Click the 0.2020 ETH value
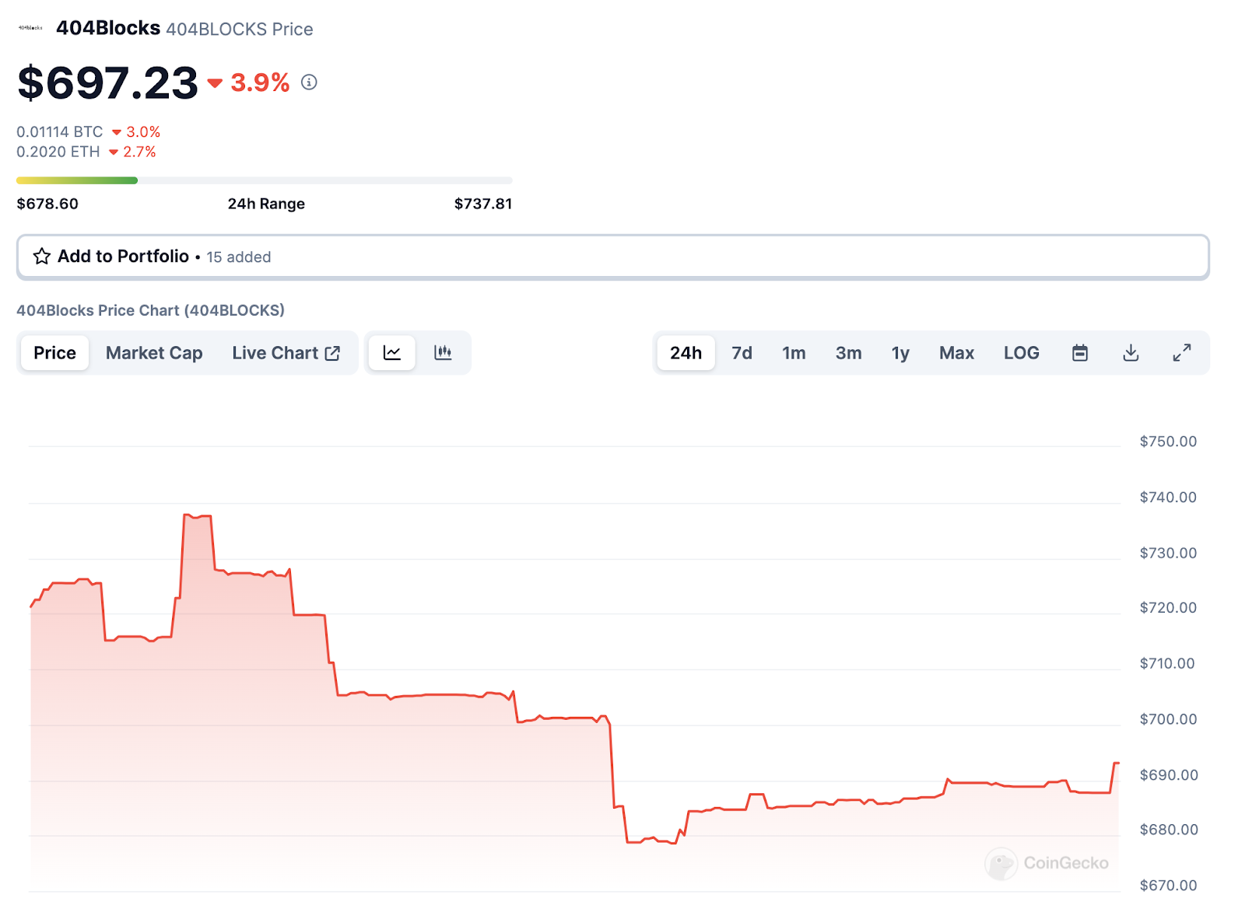This screenshot has height=919, width=1245. tap(58, 152)
